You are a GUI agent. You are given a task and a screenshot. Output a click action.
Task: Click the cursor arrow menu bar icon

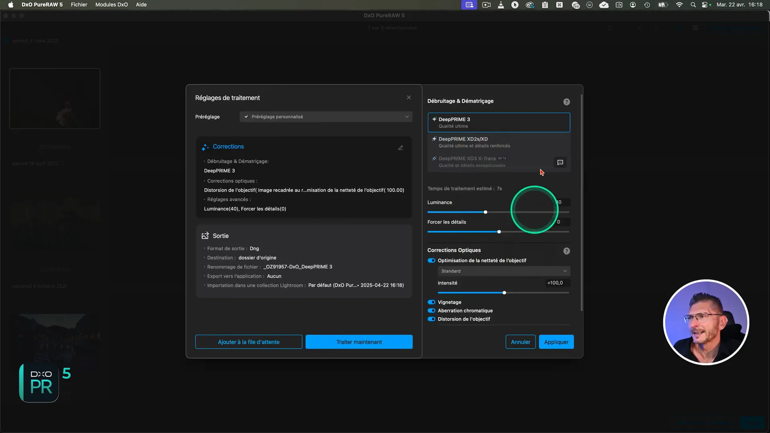pyautogui.click(x=515, y=5)
